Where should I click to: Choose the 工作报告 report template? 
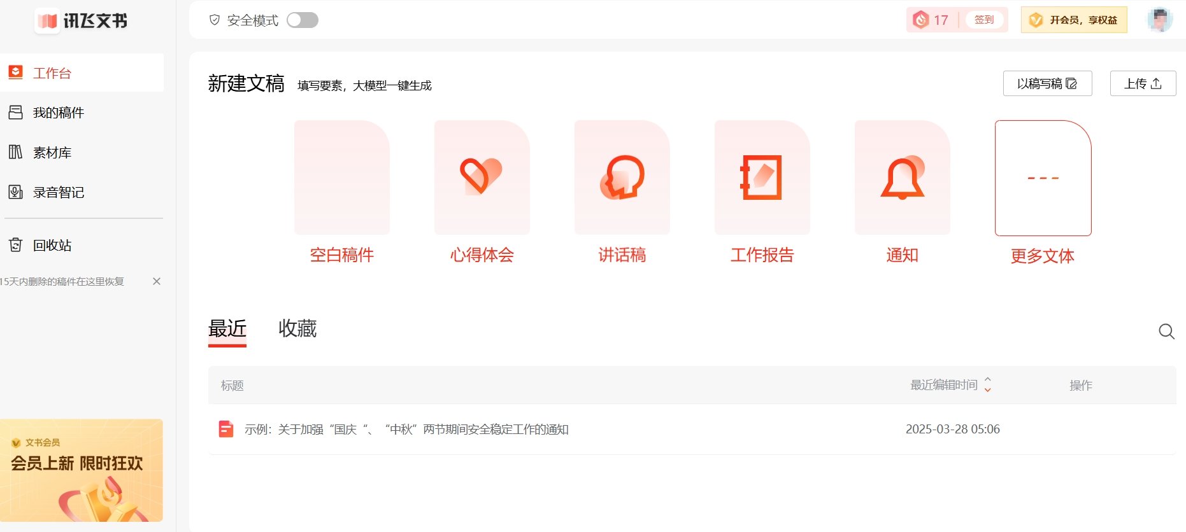[762, 178]
